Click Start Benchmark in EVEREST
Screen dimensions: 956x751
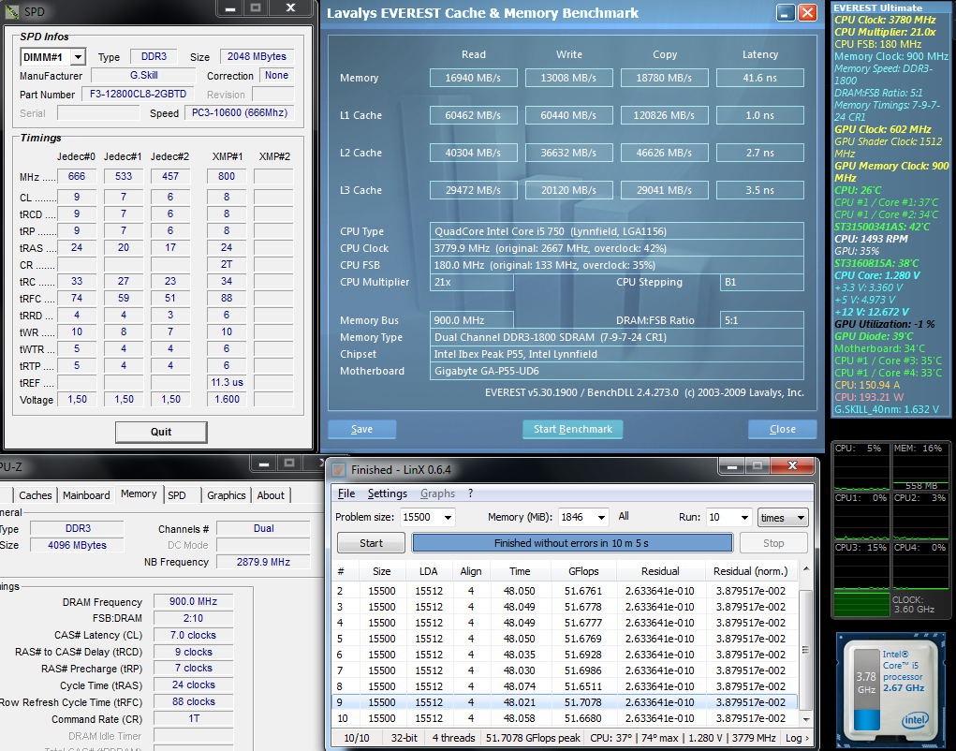pos(572,429)
